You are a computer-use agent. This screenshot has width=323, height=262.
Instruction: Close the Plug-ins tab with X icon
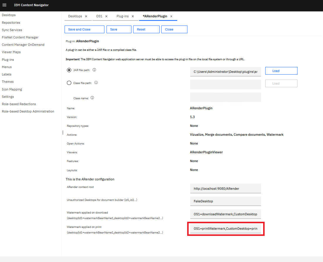pos(133,16)
